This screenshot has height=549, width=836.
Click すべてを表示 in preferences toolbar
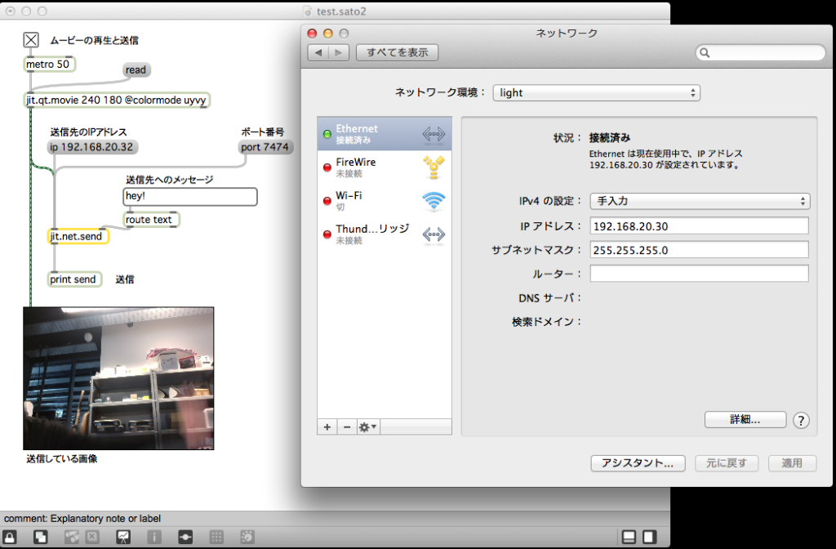[x=398, y=51]
